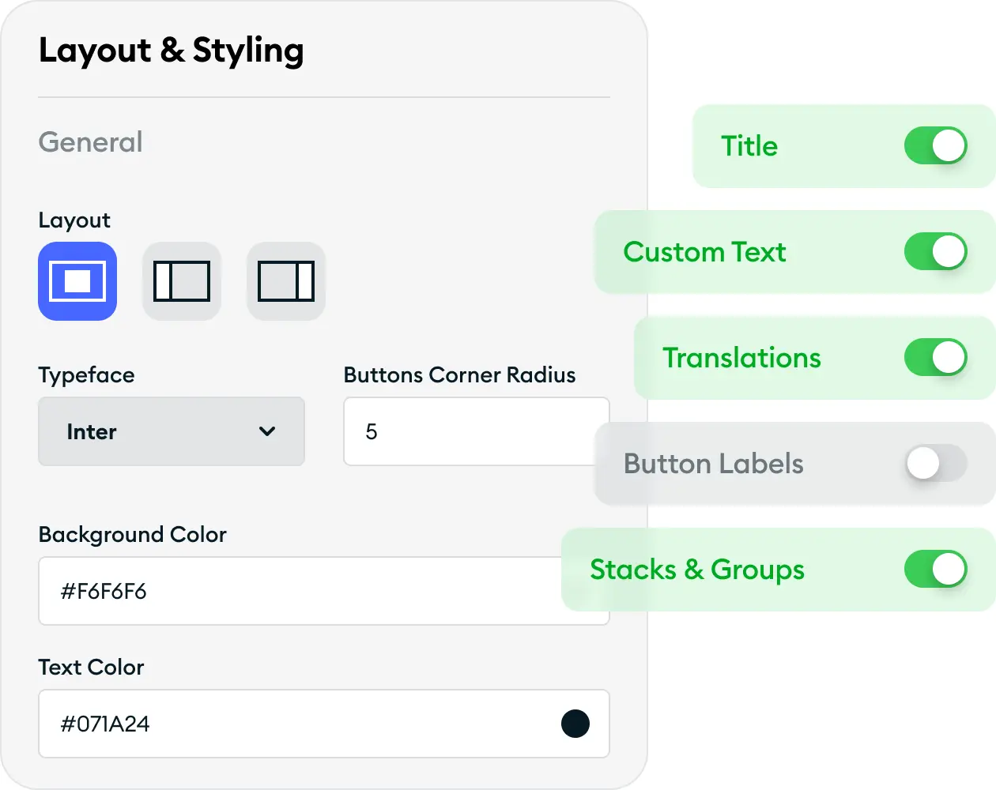The height and width of the screenshot is (790, 996).
Task: Switch off the Translations toggle
Action: pos(936,357)
